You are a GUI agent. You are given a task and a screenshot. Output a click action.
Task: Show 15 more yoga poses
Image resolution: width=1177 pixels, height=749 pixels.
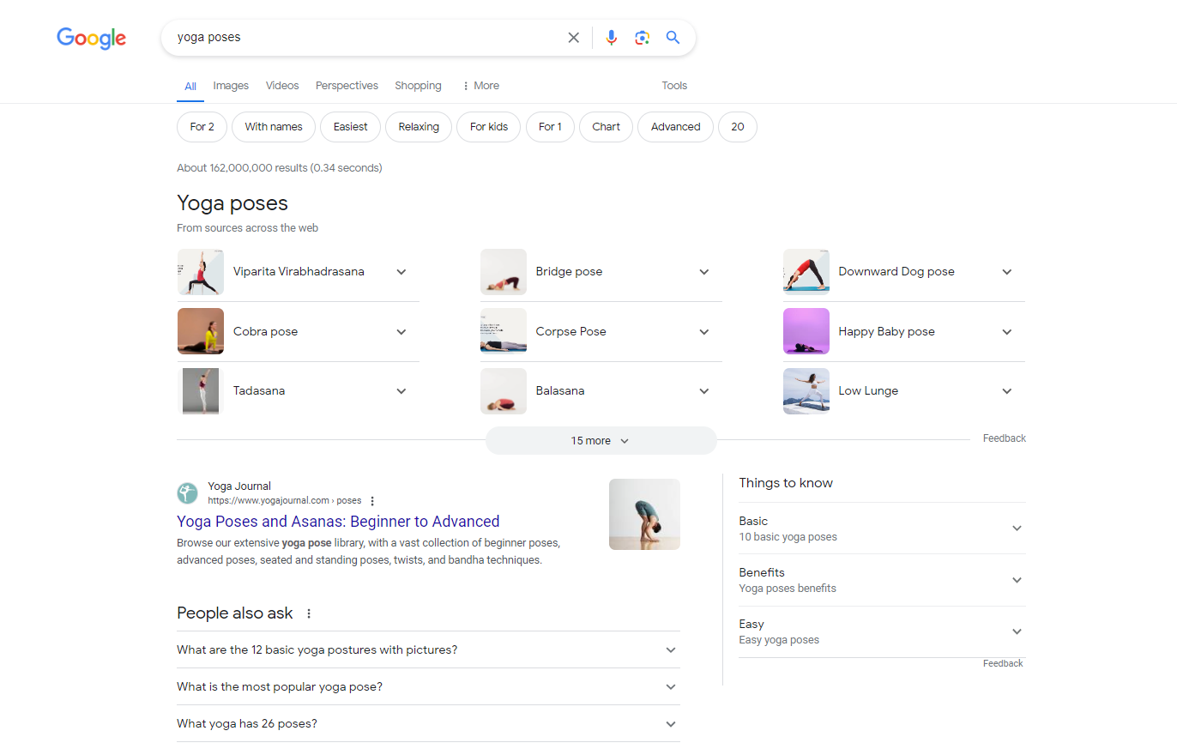tap(601, 440)
